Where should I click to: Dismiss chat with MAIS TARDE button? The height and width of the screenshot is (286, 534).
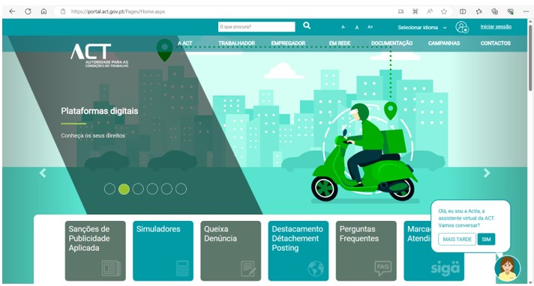tap(457, 239)
